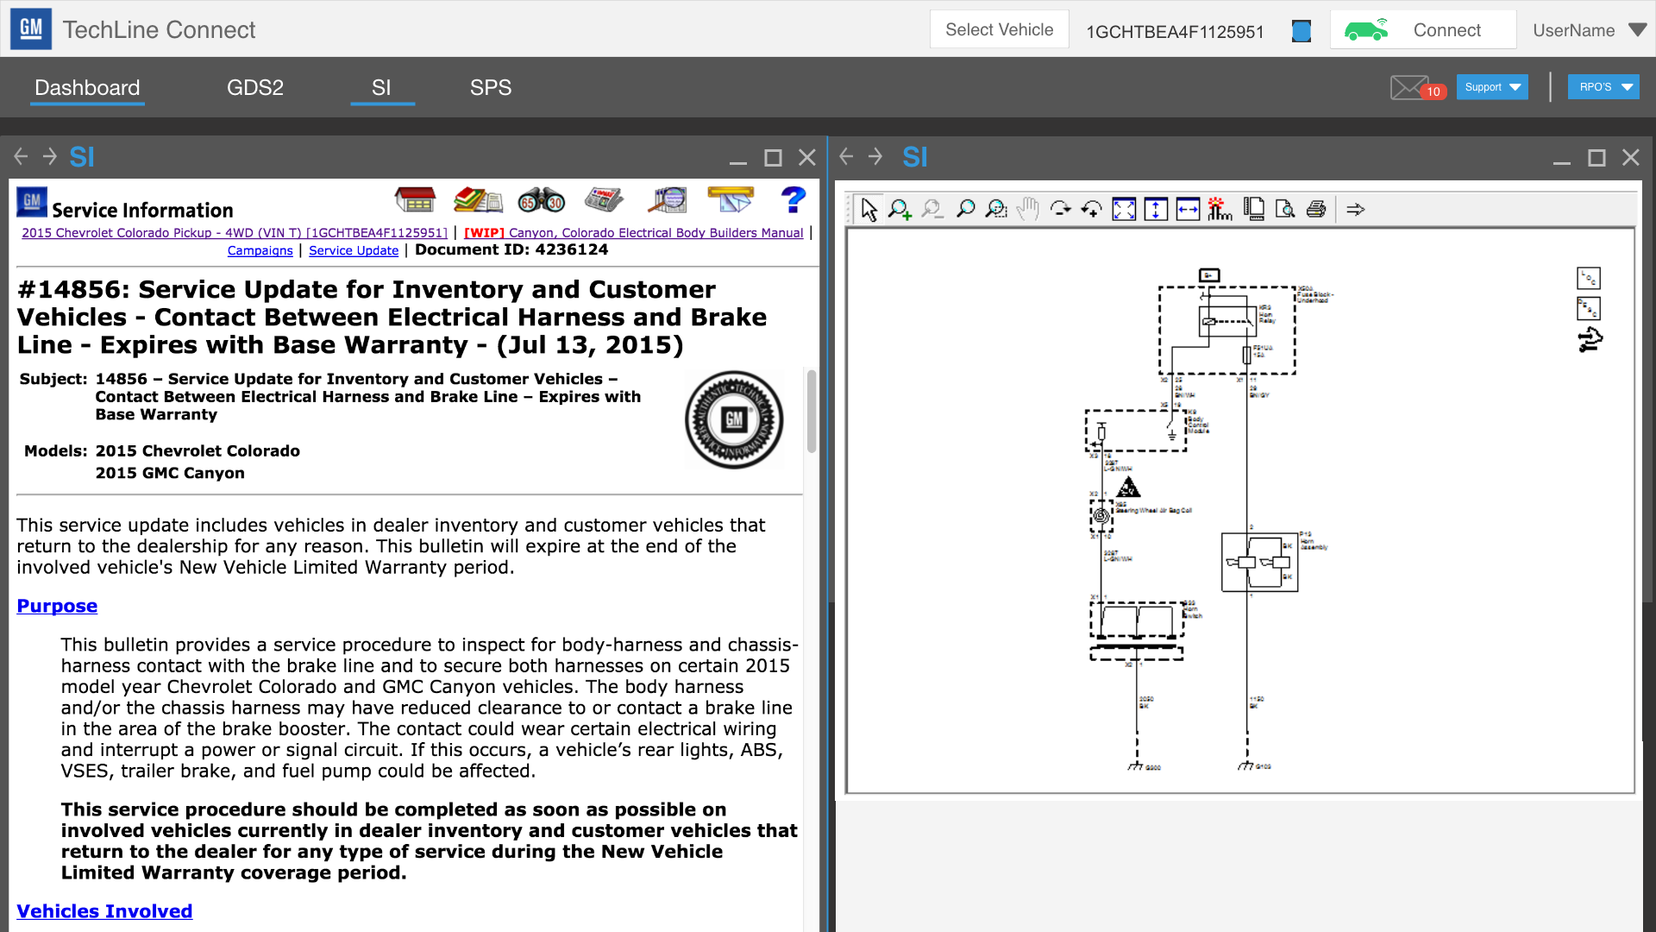This screenshot has height=932, width=1656.
Task: Click the swap arrows icon beside diagram
Action: pyautogui.click(x=1590, y=340)
